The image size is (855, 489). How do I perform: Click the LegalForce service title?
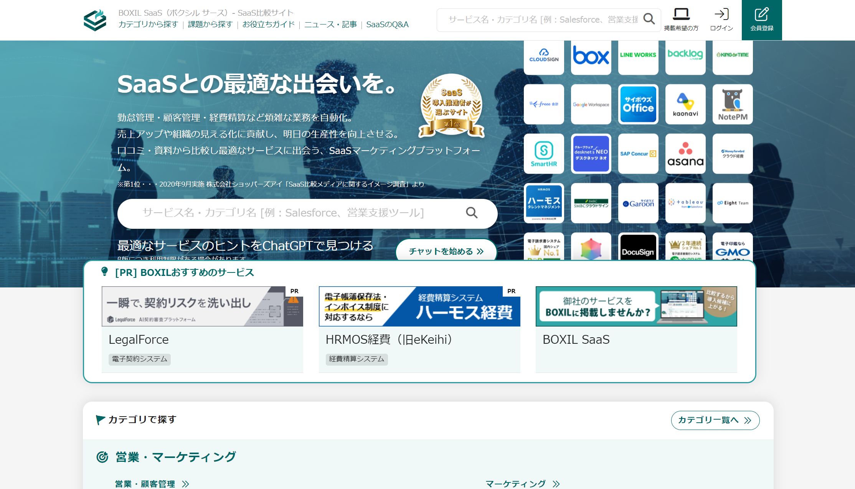139,340
